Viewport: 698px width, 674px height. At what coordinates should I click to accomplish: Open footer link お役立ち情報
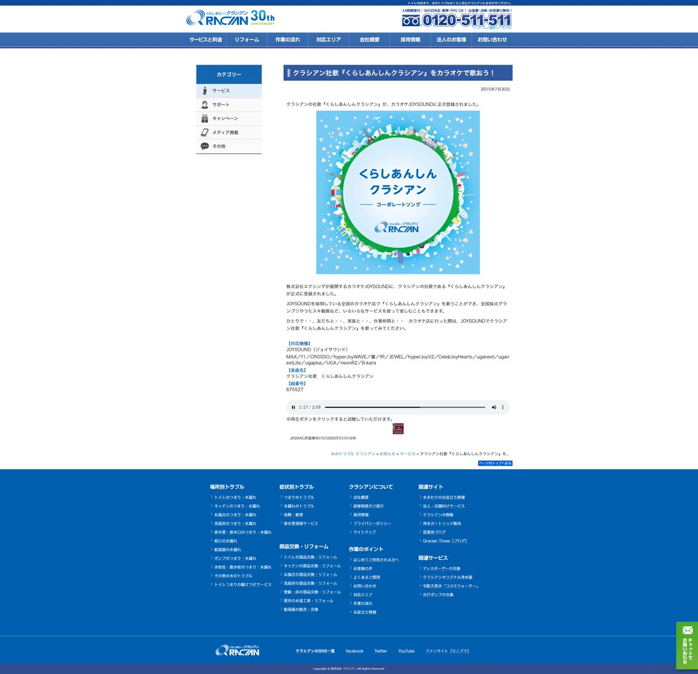[x=365, y=612]
